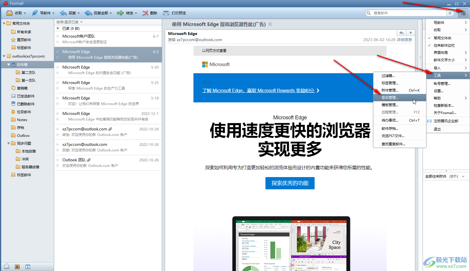Select 过滤器 in the tools submenu
Screen dimensions: 470x271
pos(400,76)
